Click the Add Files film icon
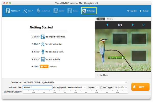The width and height of the screenshot is (153, 102). (x=8, y=11)
